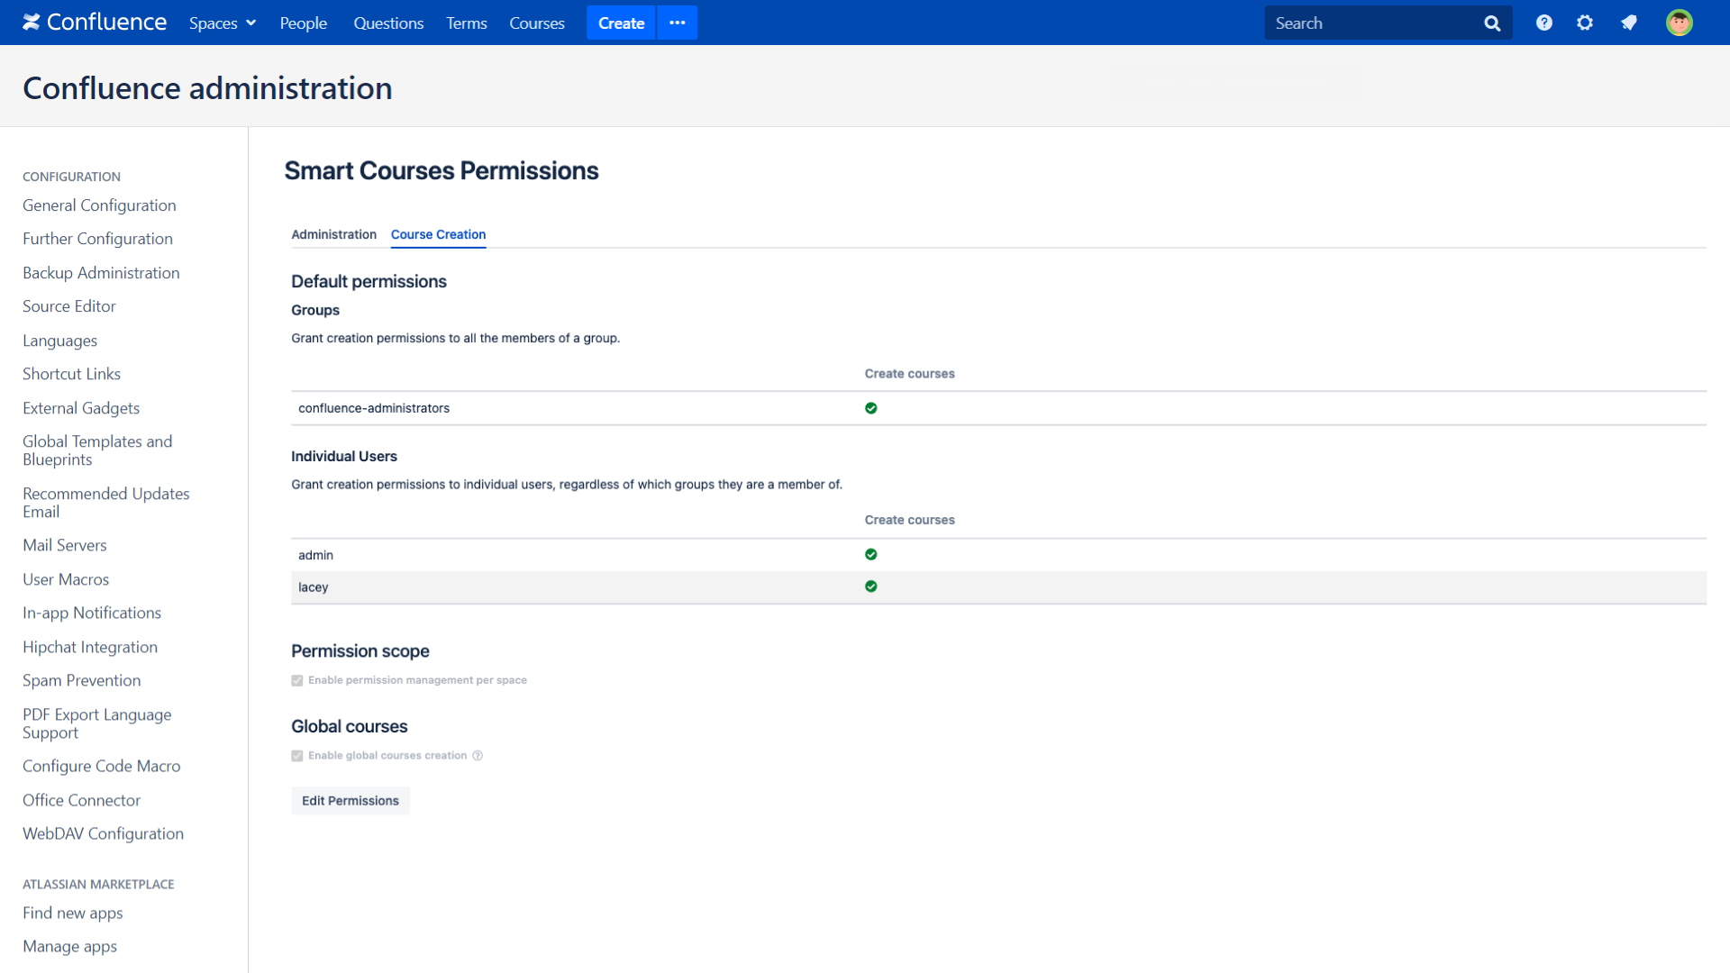Open Office Connector link
The image size is (1730, 973).
82,800
